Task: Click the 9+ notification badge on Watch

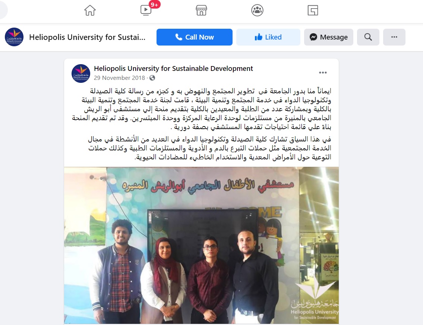Action: pos(155,4)
